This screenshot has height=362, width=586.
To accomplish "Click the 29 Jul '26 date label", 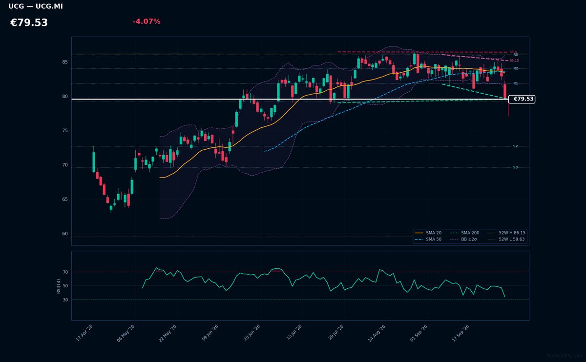I will pyautogui.click(x=337, y=333).
